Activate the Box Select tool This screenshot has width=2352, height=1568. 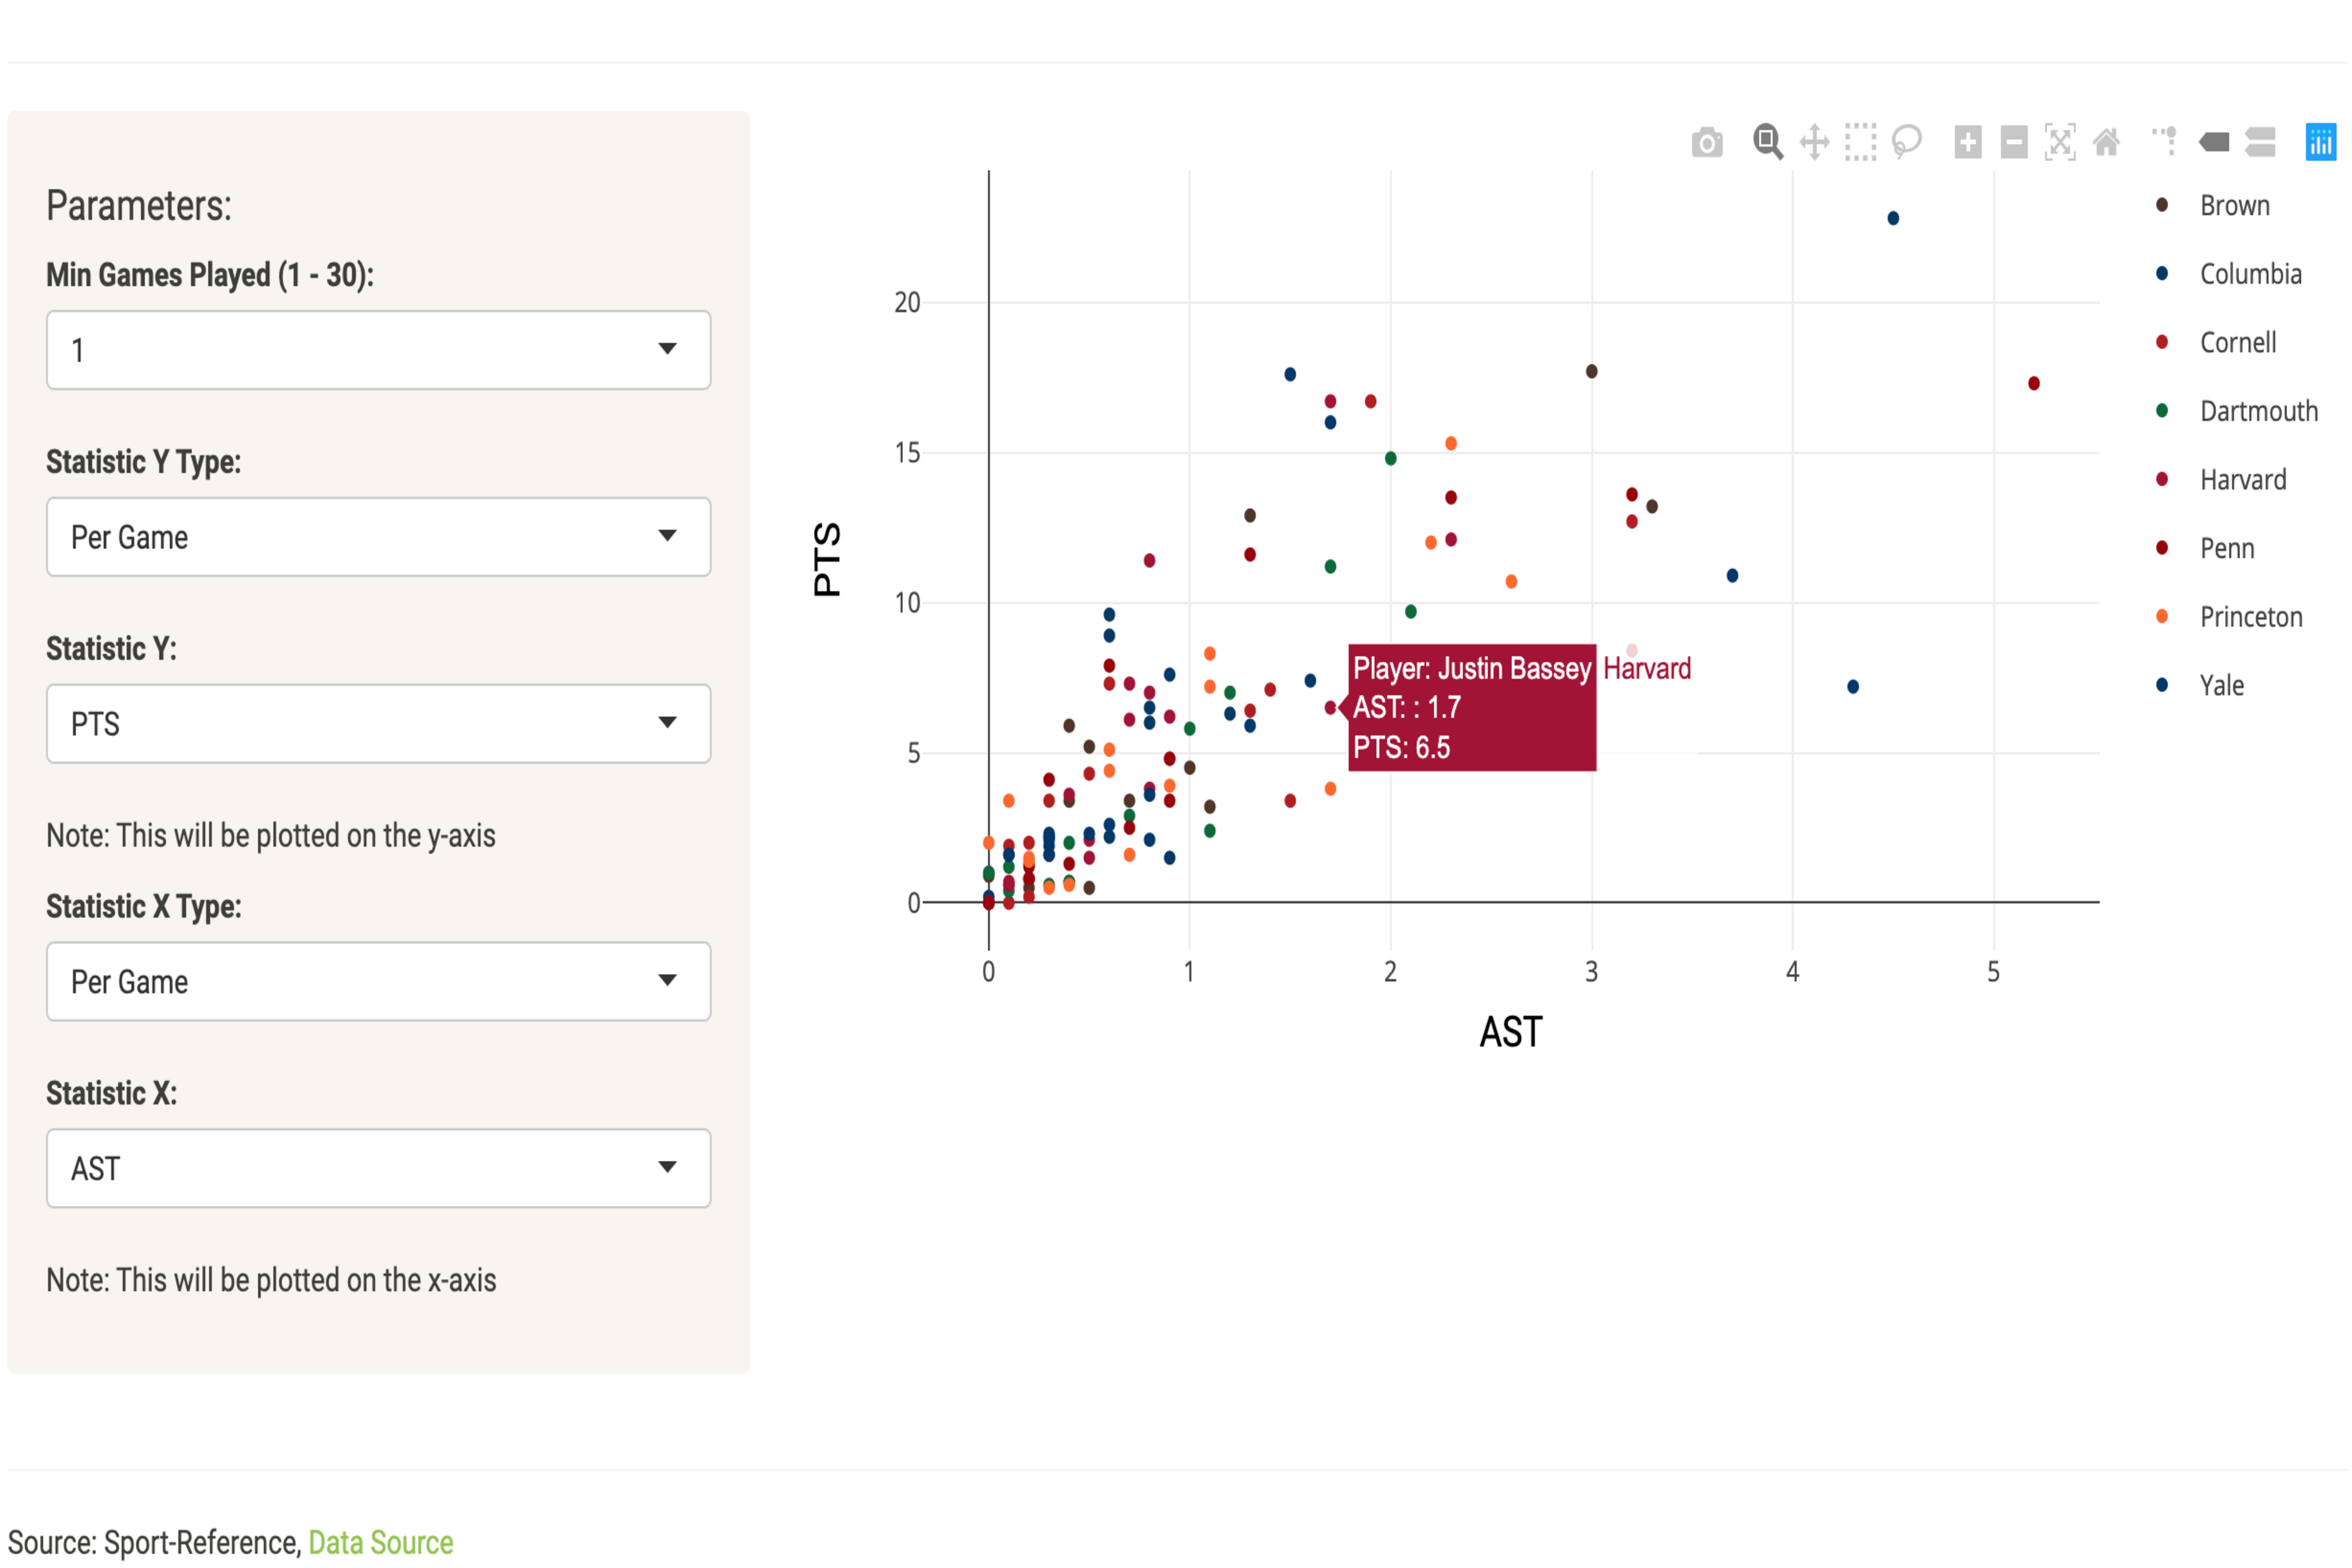click(x=1860, y=143)
